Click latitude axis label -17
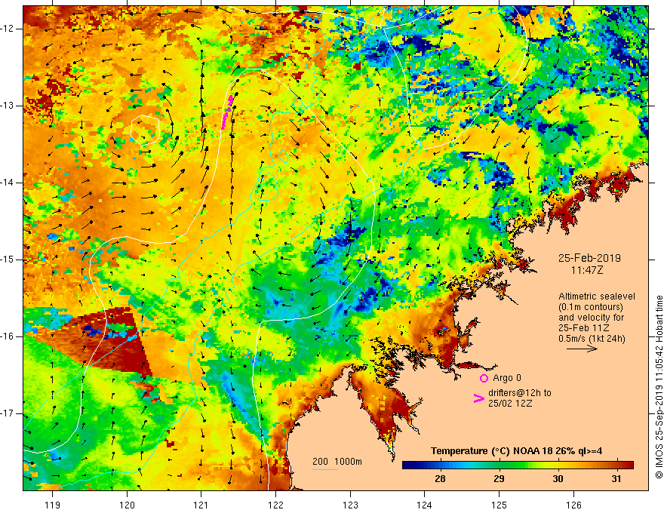This screenshot has width=664, height=513. 8,413
